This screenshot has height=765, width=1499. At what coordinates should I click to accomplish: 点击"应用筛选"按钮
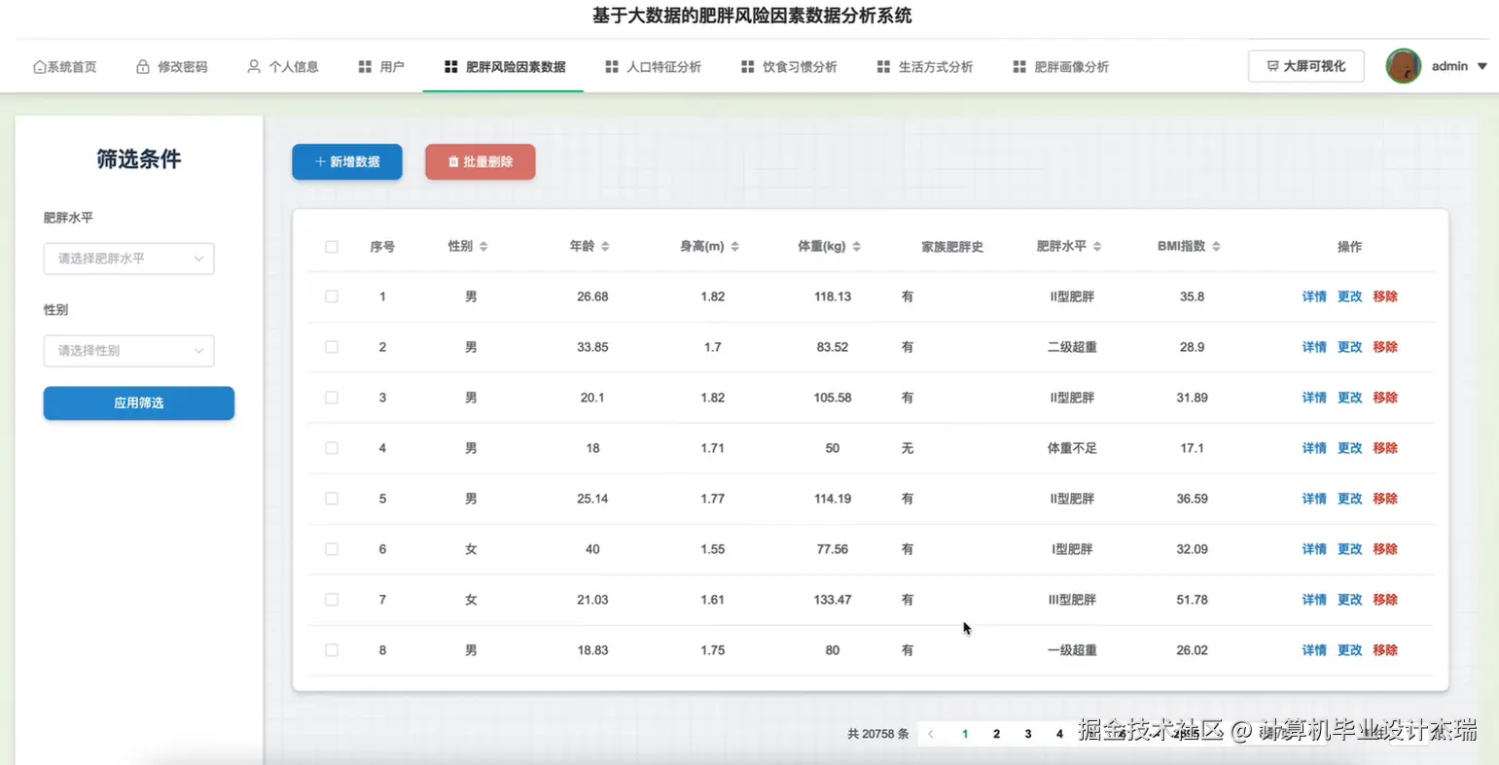click(x=138, y=402)
